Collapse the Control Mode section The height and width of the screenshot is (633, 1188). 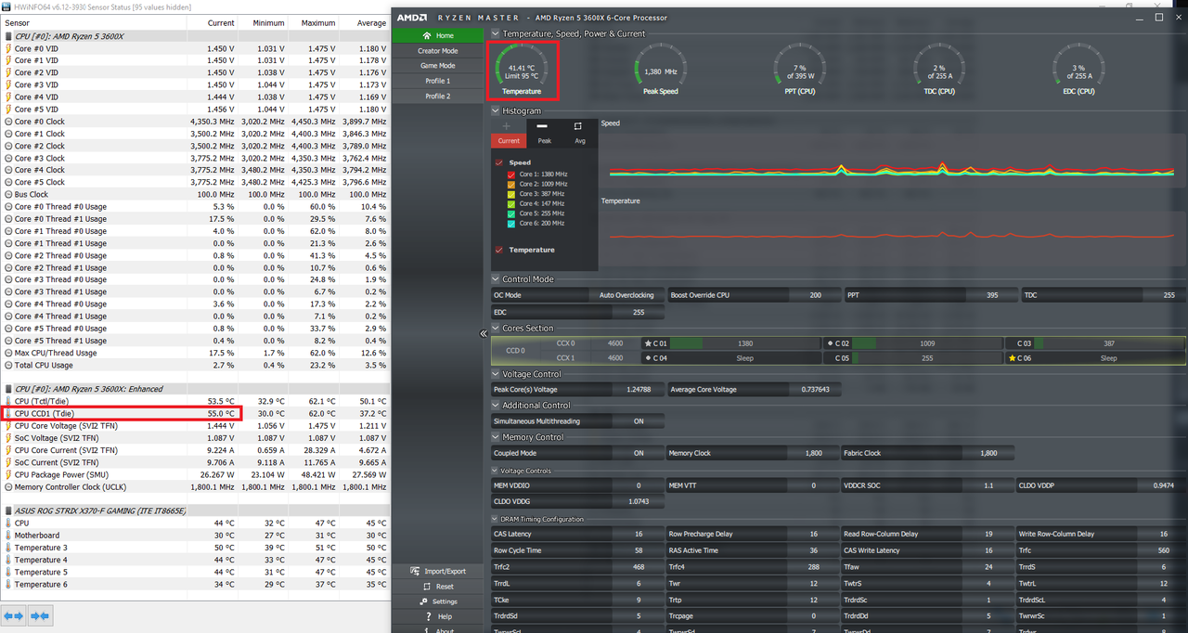tap(496, 278)
